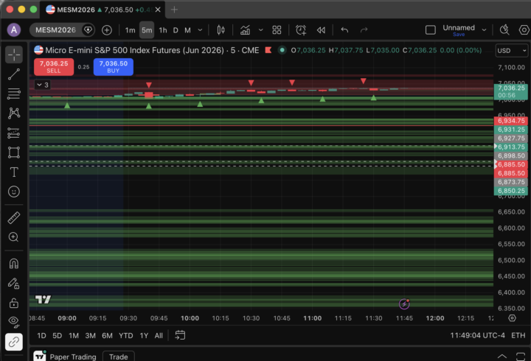
Task: Switch to M monthly timeframe
Action: tap(187, 30)
